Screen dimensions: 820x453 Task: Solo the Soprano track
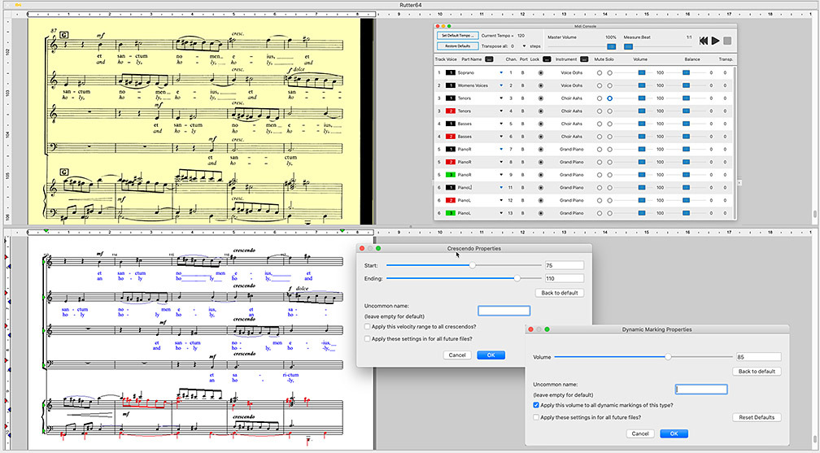(x=610, y=72)
